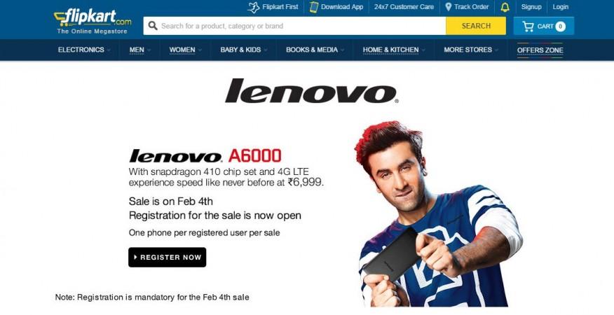This screenshot has height=315, width=614.
Task: Click the search magnifier icon
Action: point(153,26)
